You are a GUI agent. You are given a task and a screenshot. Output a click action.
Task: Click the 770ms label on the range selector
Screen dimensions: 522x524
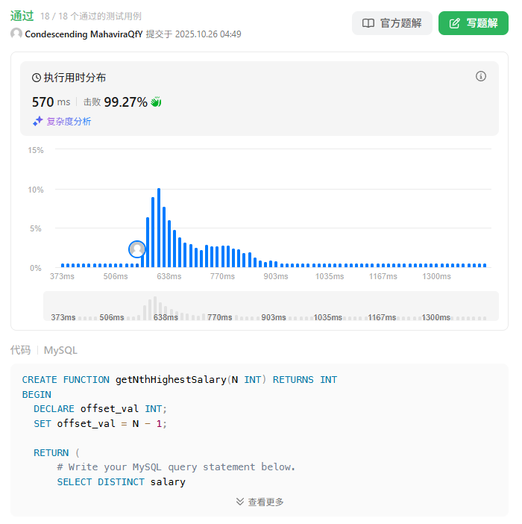(219, 317)
